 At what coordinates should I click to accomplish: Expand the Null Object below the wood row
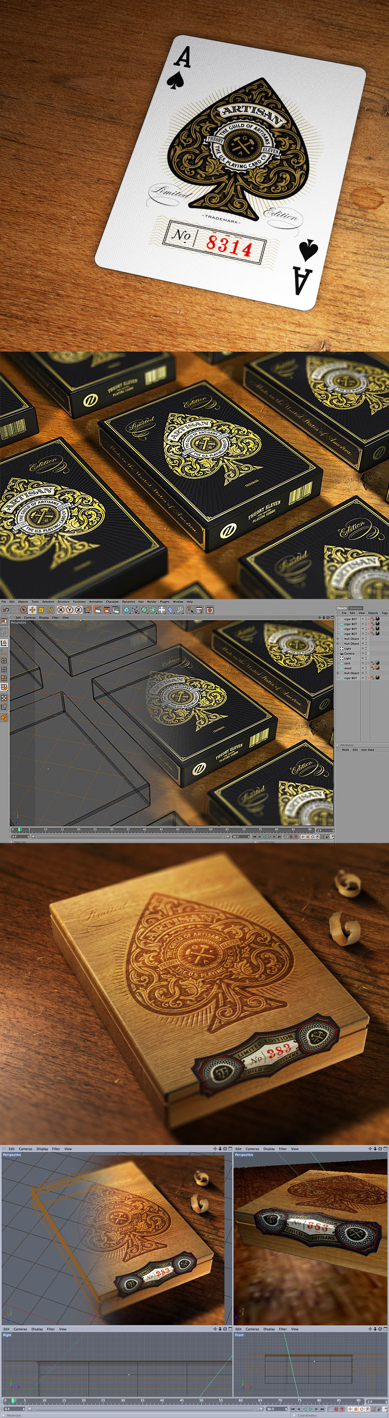coord(338,674)
